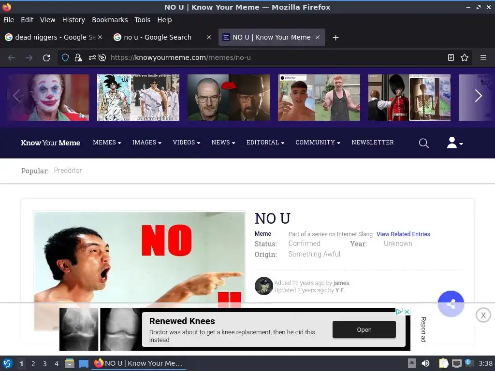The width and height of the screenshot is (495, 371).
Task: Expand the IMAGES dropdown
Action: [147, 143]
